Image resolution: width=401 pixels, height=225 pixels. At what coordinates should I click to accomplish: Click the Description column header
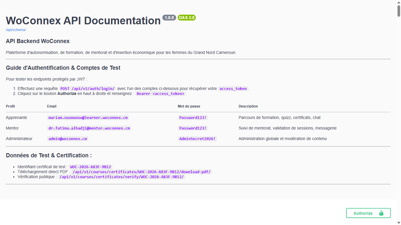248,106
